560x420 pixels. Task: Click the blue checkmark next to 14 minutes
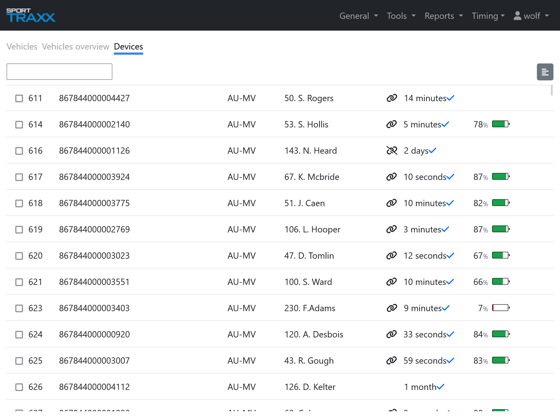click(x=450, y=98)
